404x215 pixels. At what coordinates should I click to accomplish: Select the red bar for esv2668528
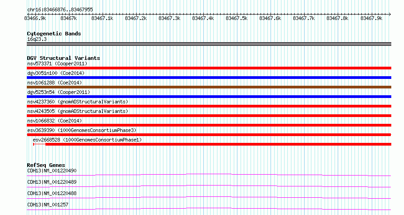218,144
